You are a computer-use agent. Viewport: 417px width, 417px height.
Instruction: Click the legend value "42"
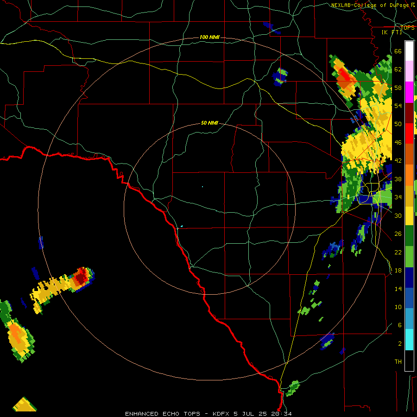pyautogui.click(x=398, y=161)
